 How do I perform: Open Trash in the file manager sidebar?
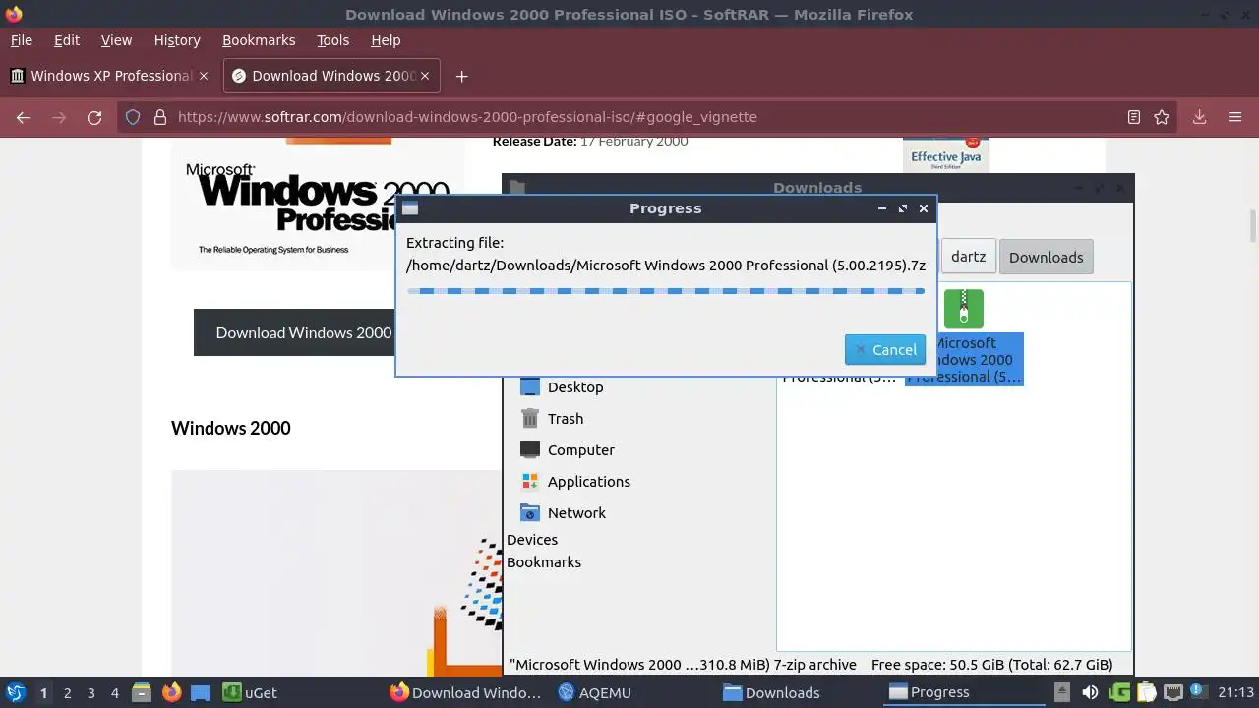[x=553, y=419]
